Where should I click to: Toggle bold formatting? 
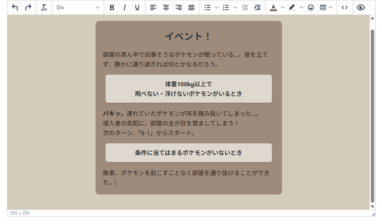click(112, 7)
